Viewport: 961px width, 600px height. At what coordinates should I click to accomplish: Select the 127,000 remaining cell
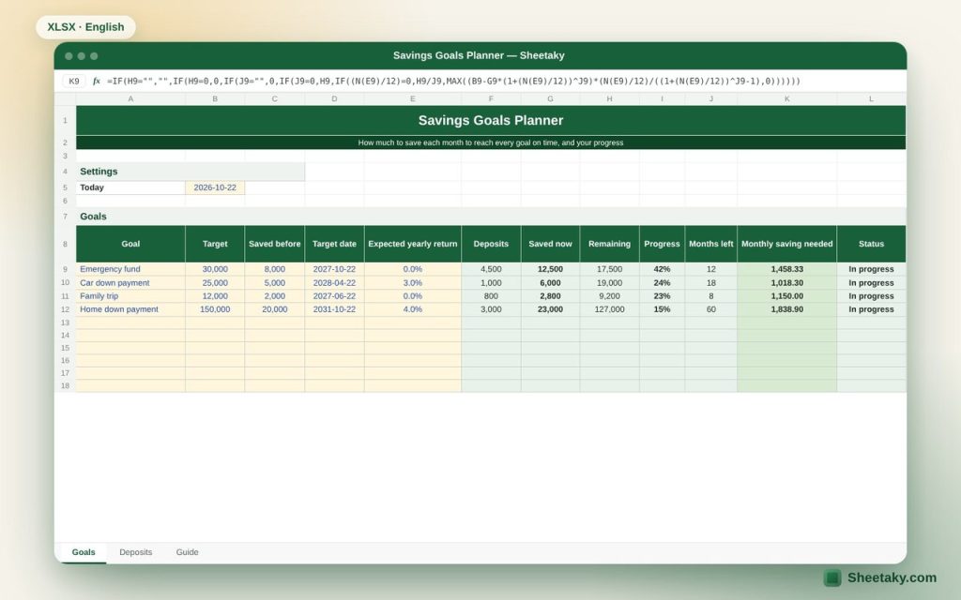pyautogui.click(x=609, y=309)
